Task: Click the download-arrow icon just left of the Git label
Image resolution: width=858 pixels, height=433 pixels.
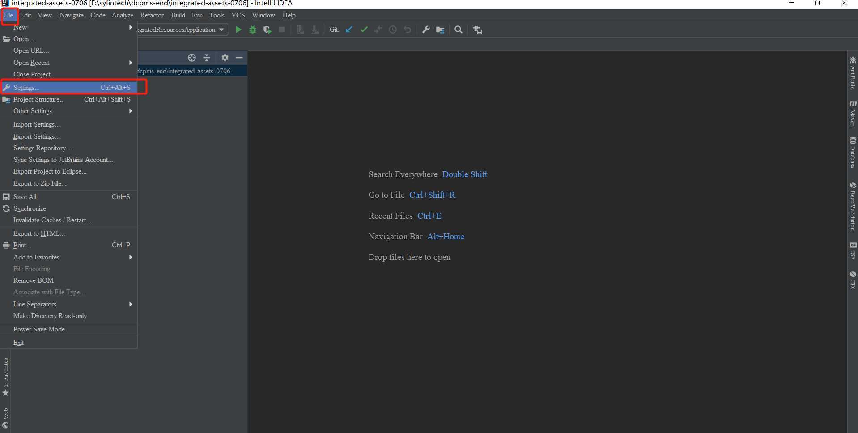Action: [315, 30]
